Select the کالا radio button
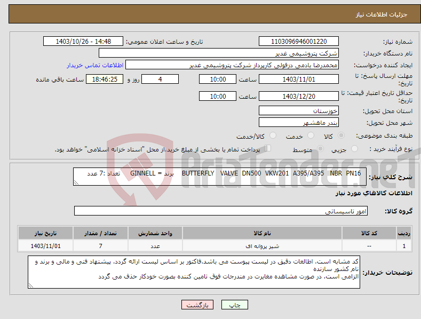The image size is (421, 319). (341, 135)
